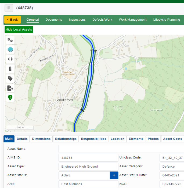This screenshot has width=184, height=188.
Task: Go back with the Back button
Action: pyautogui.click(x=12, y=20)
